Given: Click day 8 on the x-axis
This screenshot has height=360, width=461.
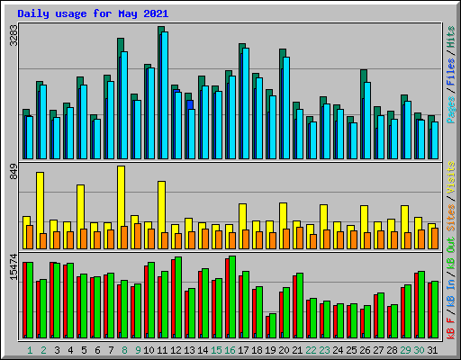Looking at the screenshot, I should pos(124,350).
